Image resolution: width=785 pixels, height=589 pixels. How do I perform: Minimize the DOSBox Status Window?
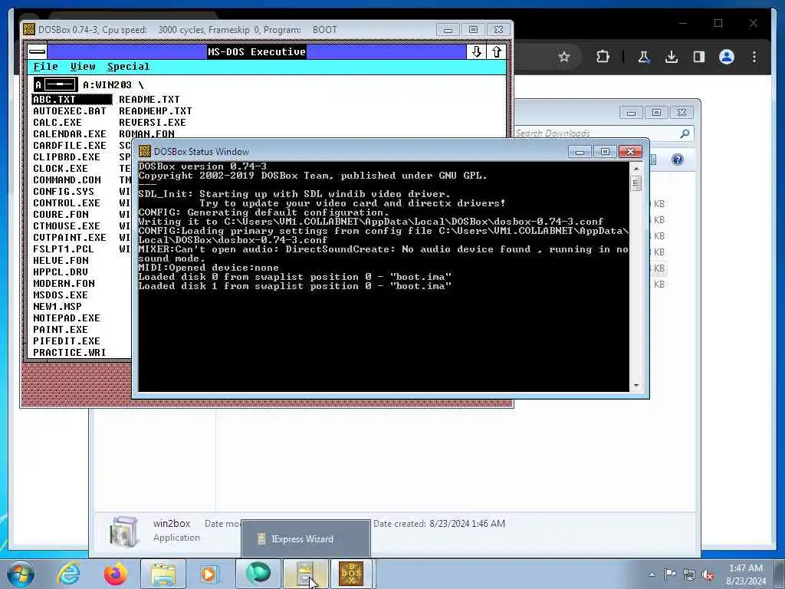580,151
